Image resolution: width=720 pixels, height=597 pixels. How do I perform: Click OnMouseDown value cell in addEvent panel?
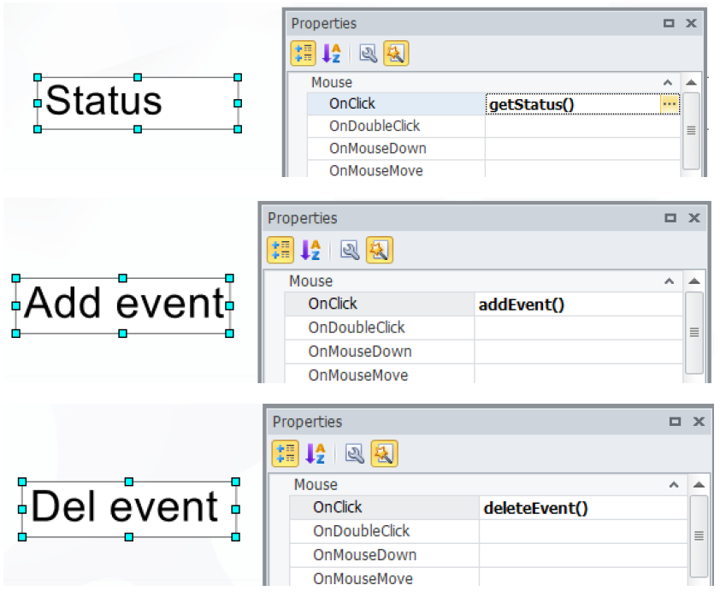pyautogui.click(x=579, y=352)
